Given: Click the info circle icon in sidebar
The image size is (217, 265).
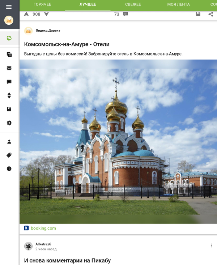Looking at the screenshot, I should [9, 169].
